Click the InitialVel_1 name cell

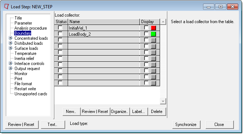tap(104, 28)
